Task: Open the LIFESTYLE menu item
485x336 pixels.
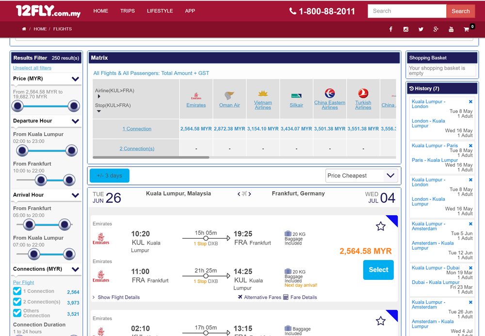Action: coord(160,11)
